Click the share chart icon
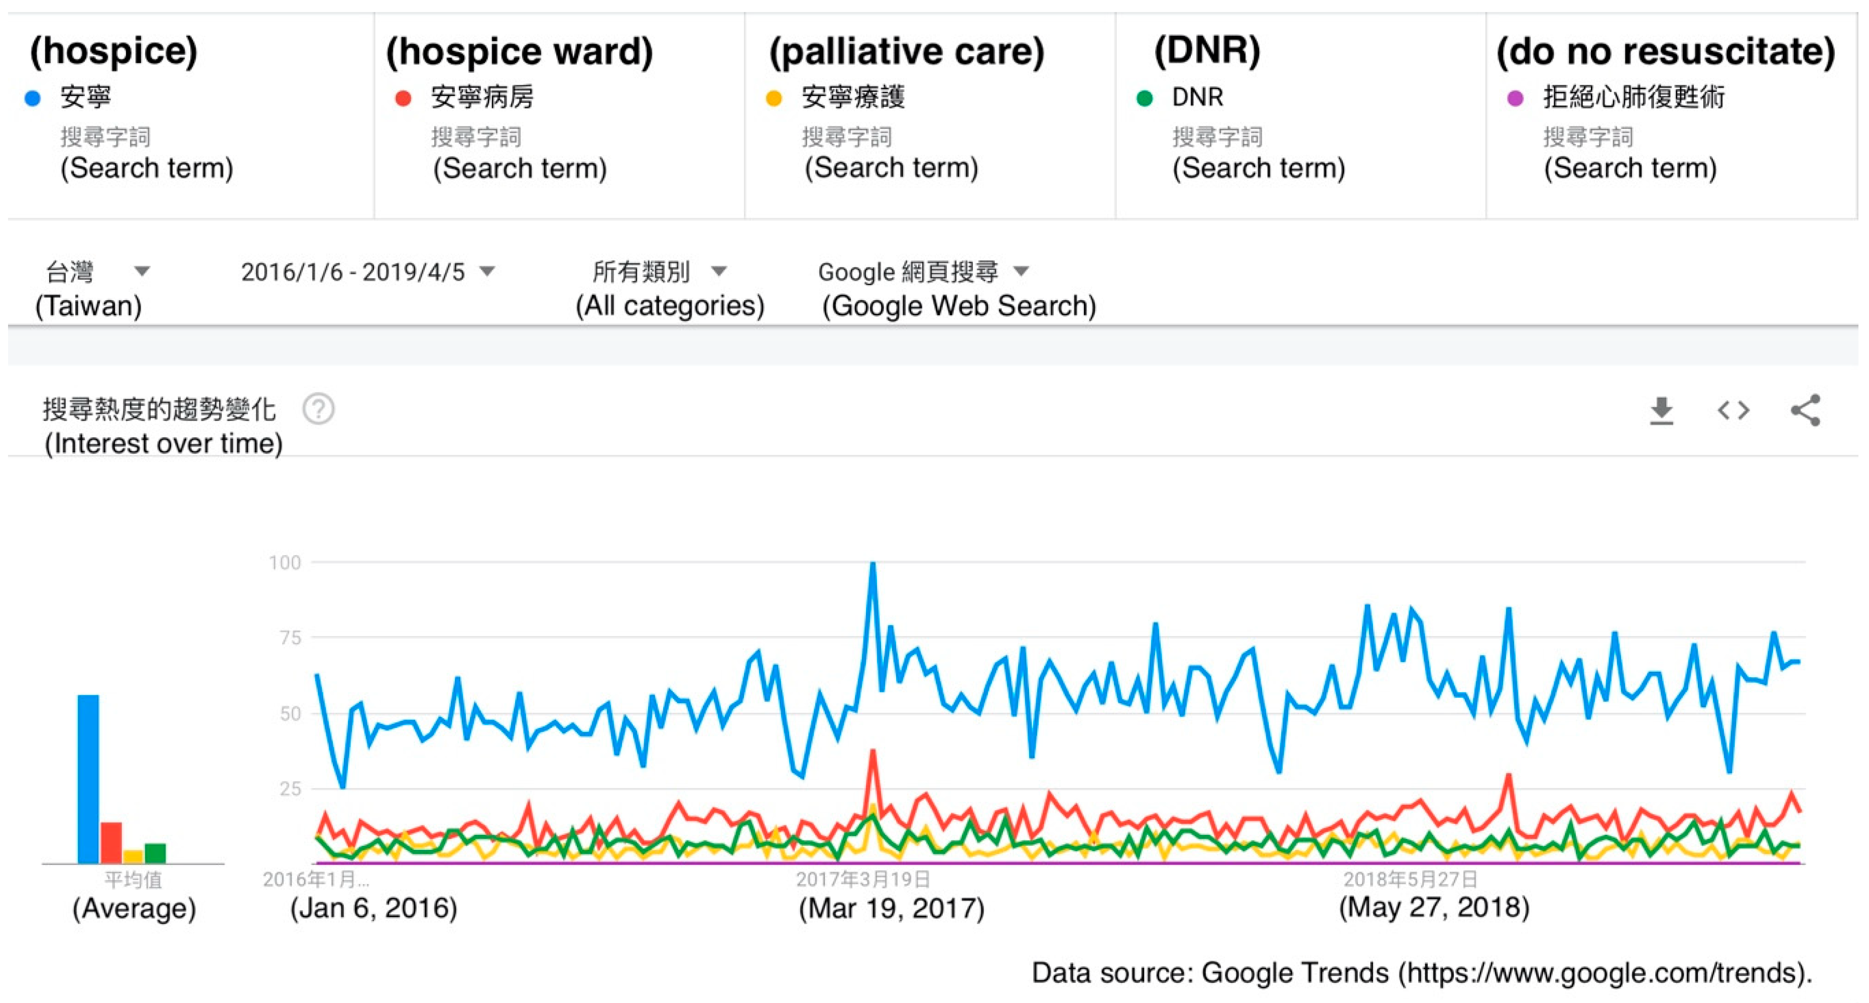Image resolution: width=1869 pixels, height=1003 pixels. pyautogui.click(x=1805, y=411)
